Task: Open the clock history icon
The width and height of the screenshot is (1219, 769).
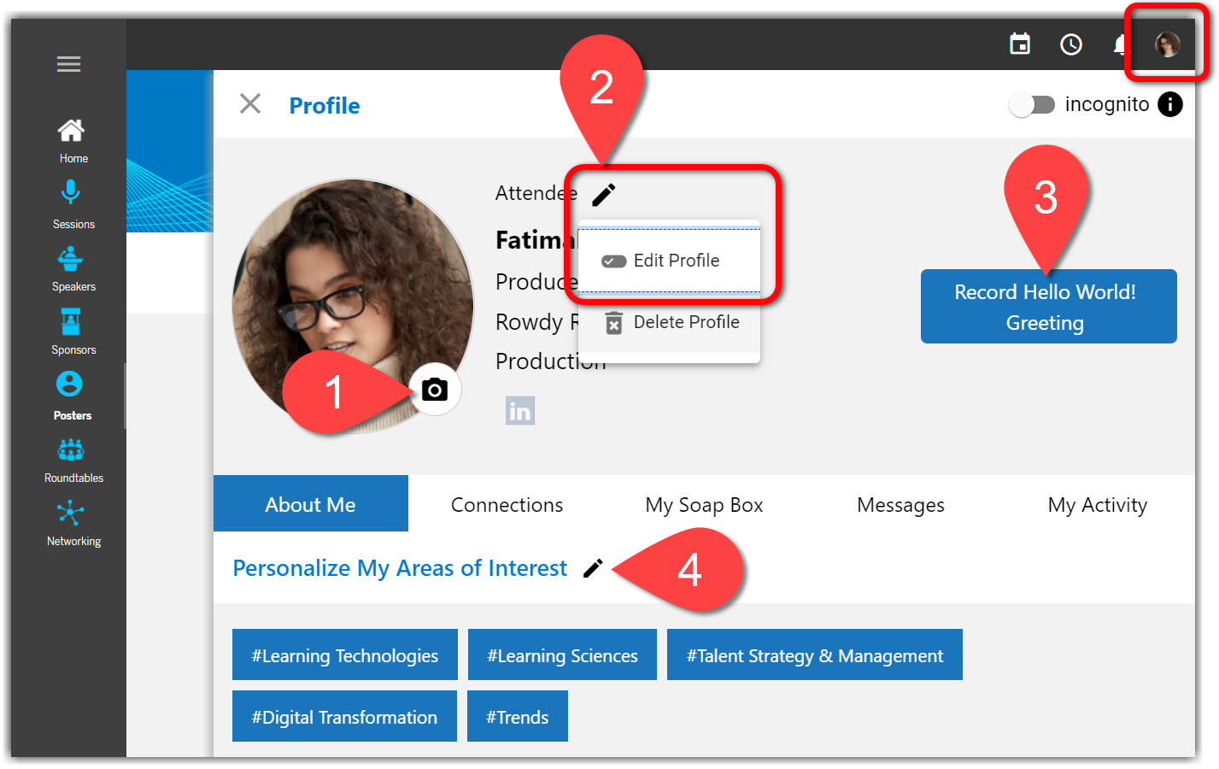Action: coord(1070,44)
